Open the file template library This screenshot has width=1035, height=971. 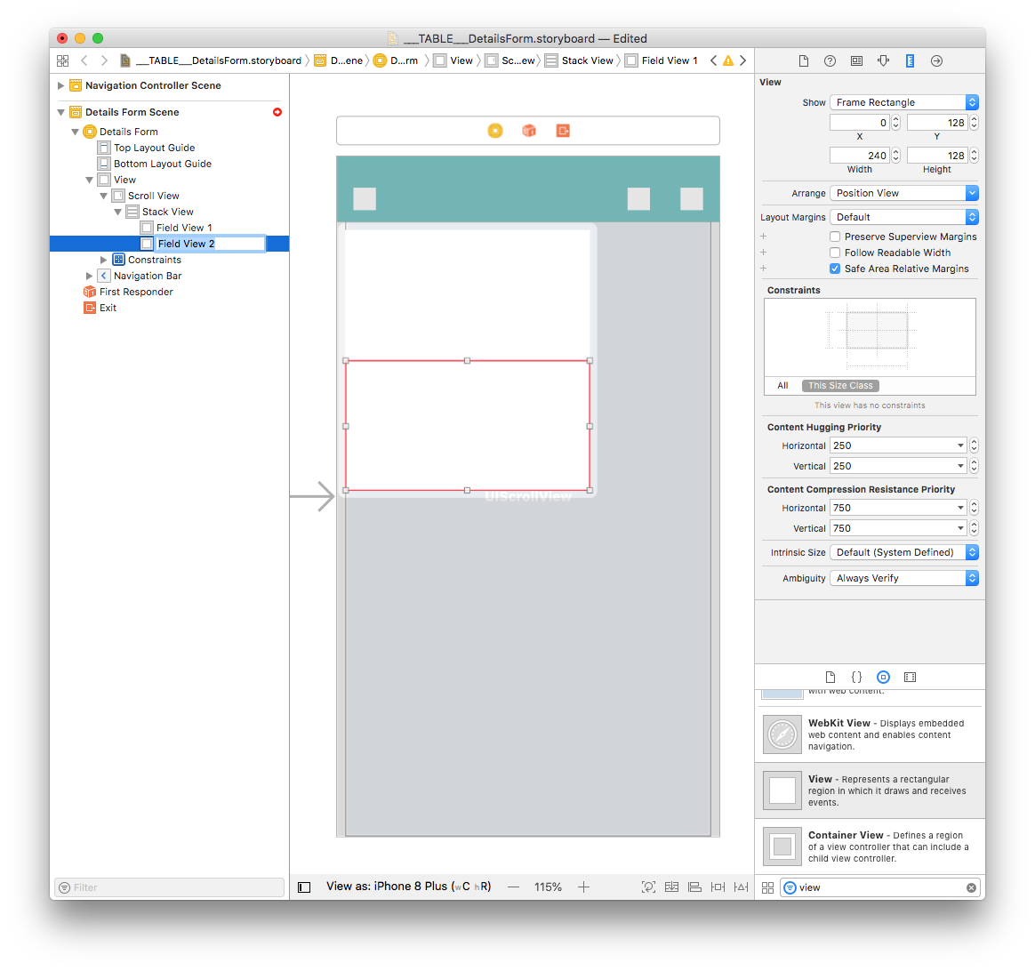(830, 678)
